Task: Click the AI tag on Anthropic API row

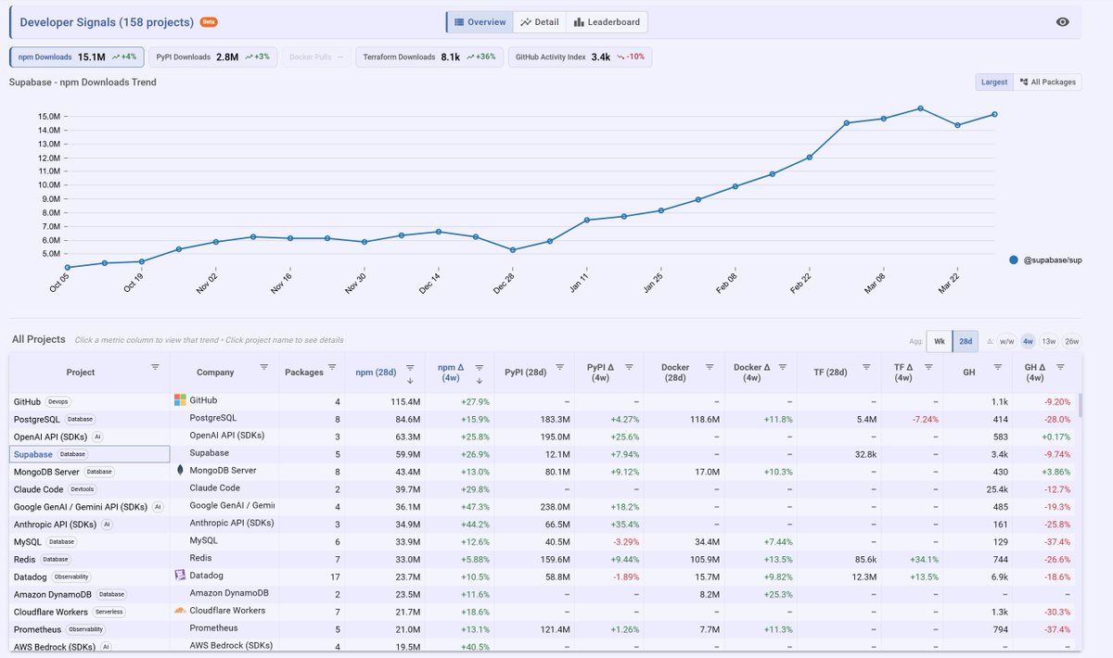Action: (x=107, y=525)
